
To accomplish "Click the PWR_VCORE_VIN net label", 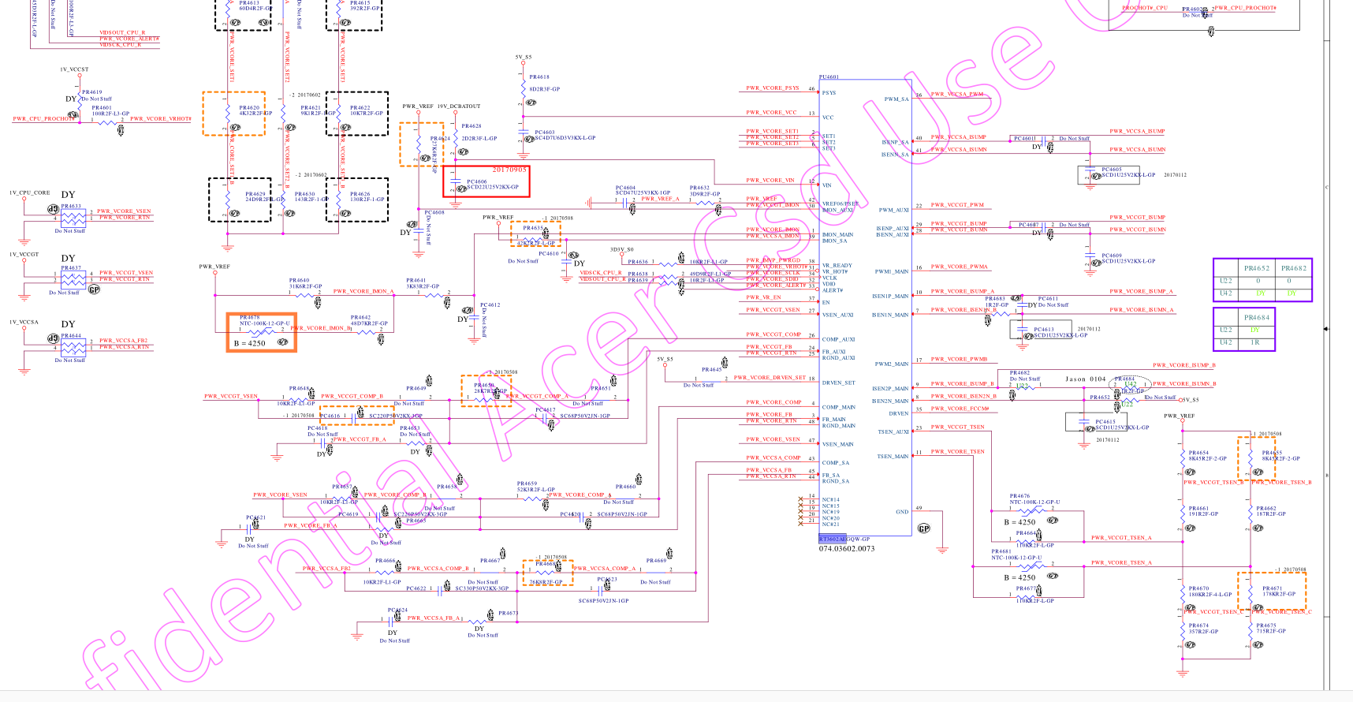I will tap(770, 181).
